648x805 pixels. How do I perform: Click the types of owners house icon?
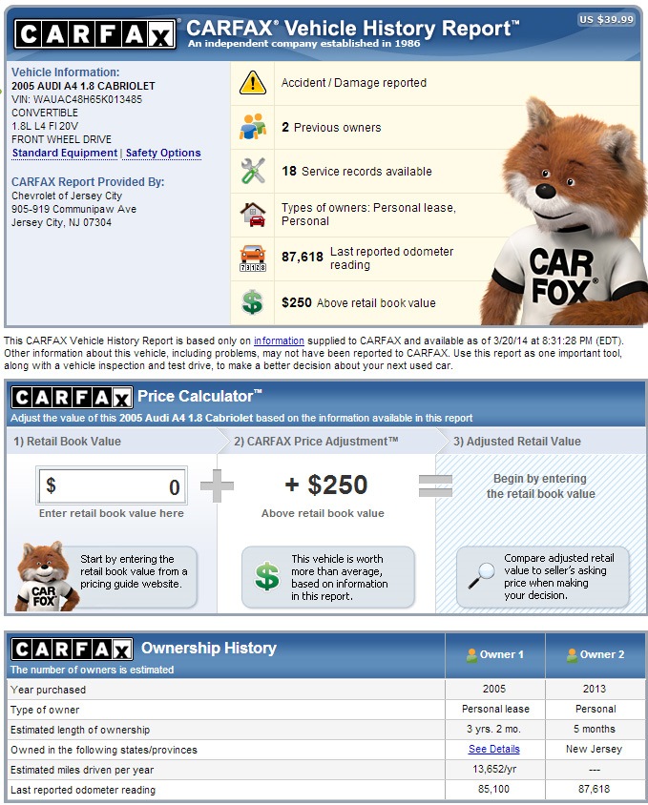[x=253, y=215]
